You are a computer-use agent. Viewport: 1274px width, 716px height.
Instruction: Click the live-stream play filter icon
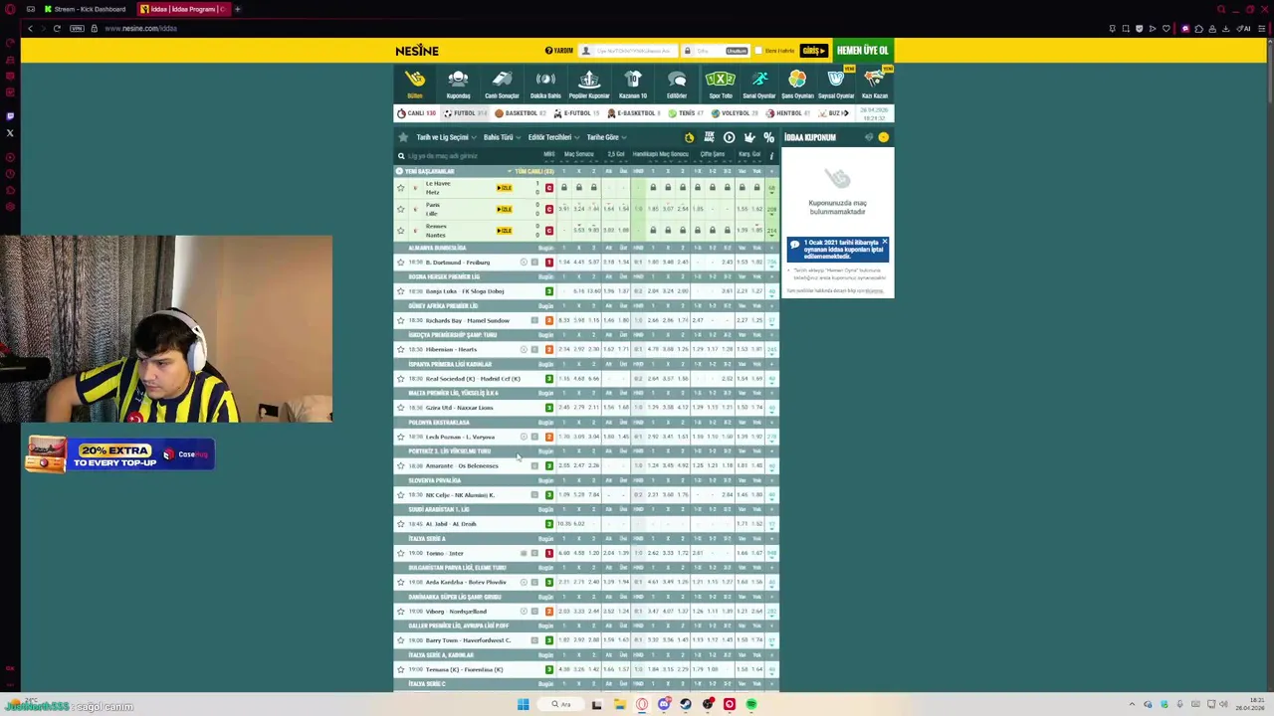click(729, 137)
